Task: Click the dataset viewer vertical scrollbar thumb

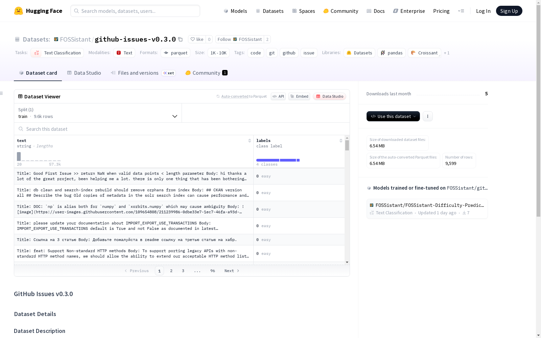Action: pos(347,145)
